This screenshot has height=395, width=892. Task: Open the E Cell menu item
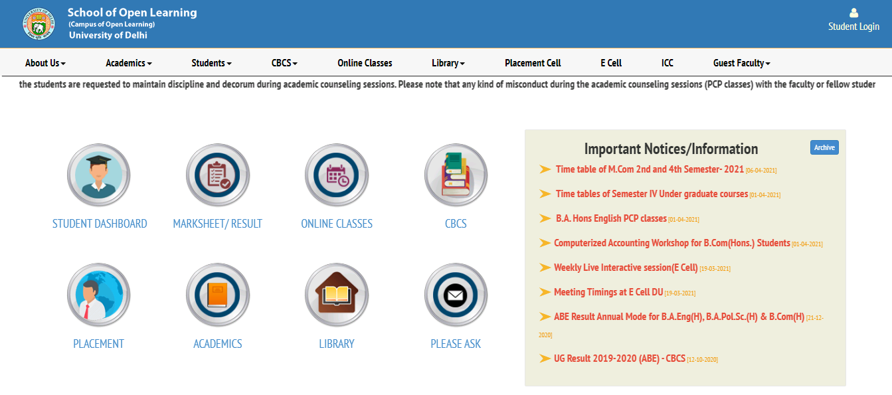click(x=611, y=63)
